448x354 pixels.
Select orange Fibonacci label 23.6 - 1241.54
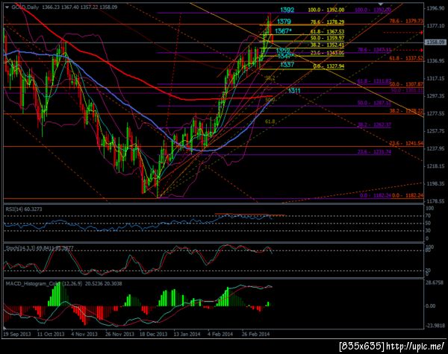click(406, 144)
